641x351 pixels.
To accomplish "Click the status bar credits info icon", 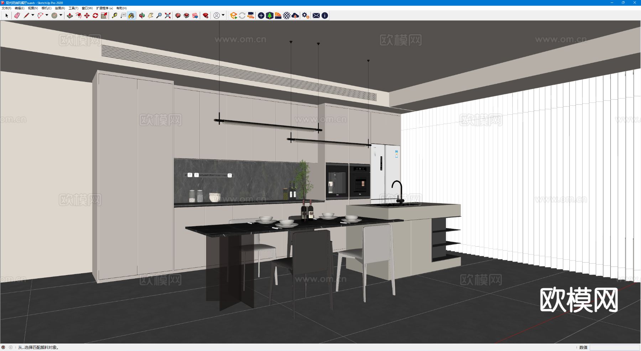I will 11,347.
